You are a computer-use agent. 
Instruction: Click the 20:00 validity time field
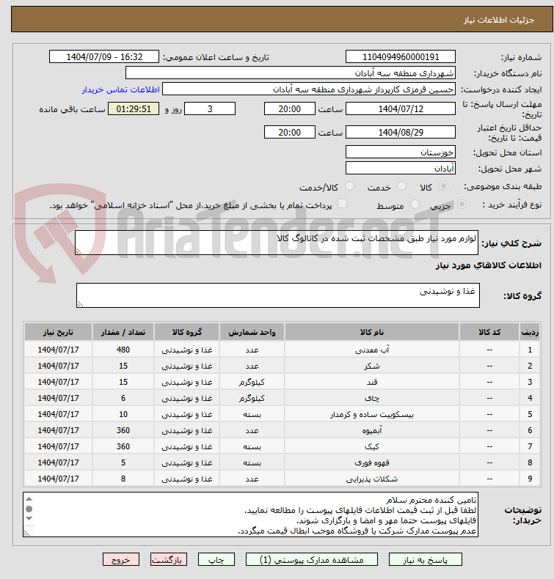(289, 132)
